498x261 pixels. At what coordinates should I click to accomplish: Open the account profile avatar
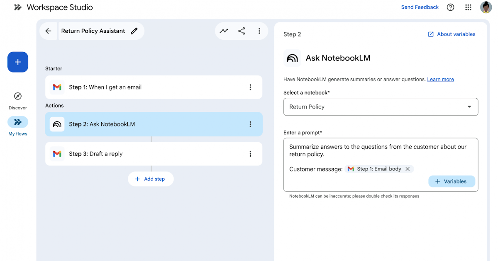point(486,7)
